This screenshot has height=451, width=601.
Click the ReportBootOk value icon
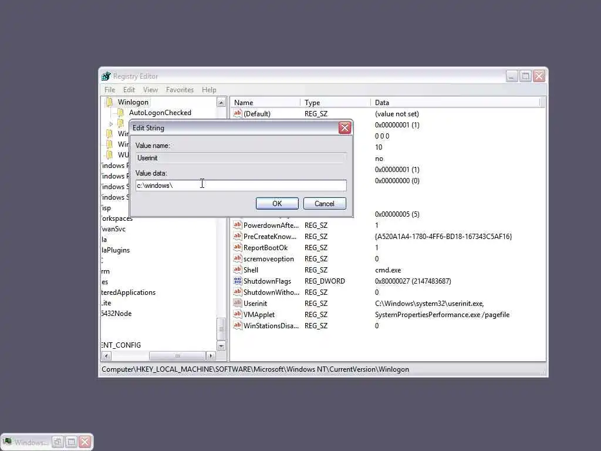point(238,247)
